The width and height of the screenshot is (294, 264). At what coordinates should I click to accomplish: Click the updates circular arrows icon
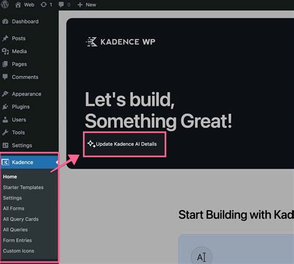click(43, 4)
